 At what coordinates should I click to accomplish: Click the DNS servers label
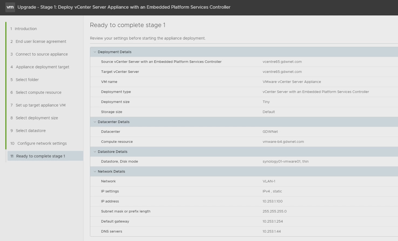(111, 231)
